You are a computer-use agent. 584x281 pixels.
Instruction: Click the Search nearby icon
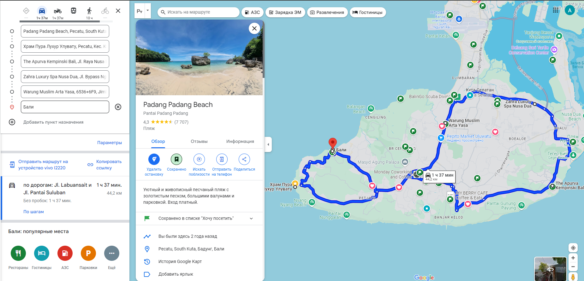coord(199,159)
